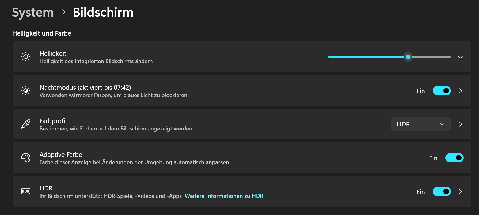Click 'Ihr Bildschirm unterstützt HDR-Spiele' text
The width and height of the screenshot is (479, 215).
coord(111,196)
